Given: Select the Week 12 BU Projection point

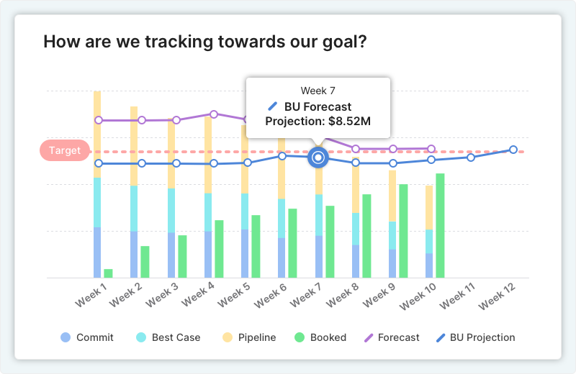Looking at the screenshot, I should pyautogui.click(x=513, y=150).
